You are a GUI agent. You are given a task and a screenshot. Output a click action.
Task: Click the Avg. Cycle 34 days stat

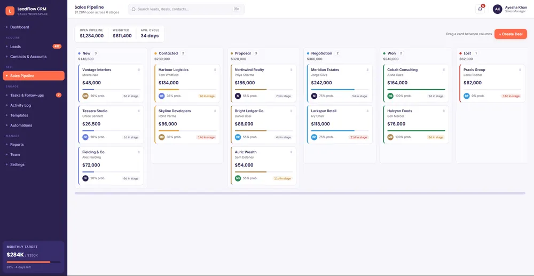point(150,33)
